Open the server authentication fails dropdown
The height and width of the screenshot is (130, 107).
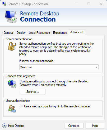click(x=59, y=67)
